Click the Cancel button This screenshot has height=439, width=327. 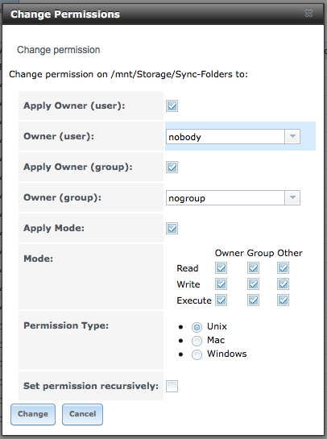coord(83,414)
